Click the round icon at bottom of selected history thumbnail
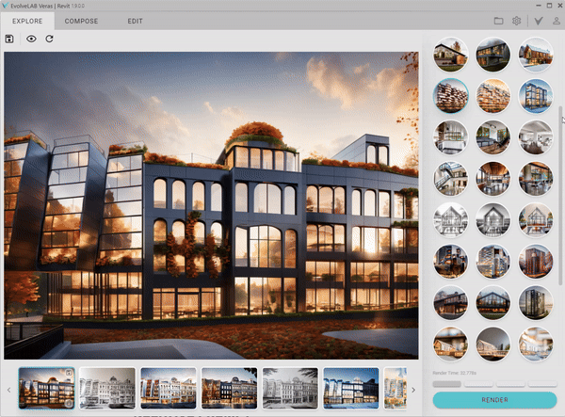This screenshot has height=417, width=565. pyautogui.click(x=69, y=404)
